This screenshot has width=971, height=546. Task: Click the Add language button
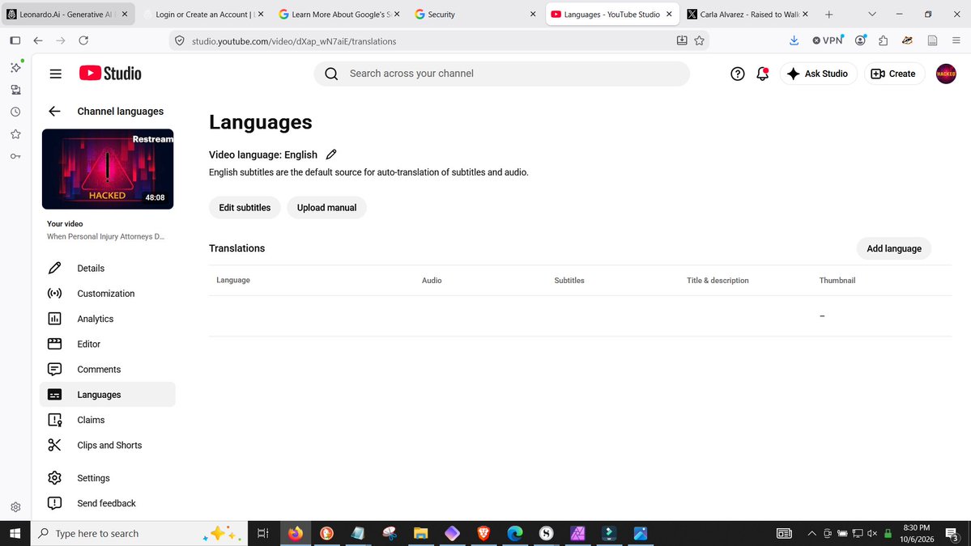(x=893, y=248)
